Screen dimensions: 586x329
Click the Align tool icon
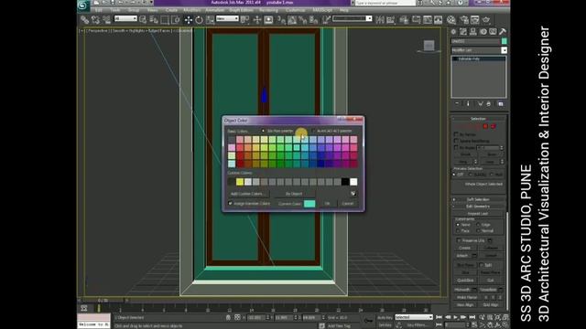pyautogui.click(x=391, y=20)
